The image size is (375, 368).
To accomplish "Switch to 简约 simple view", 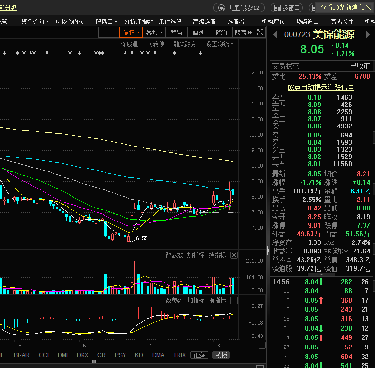I will click(221, 32).
